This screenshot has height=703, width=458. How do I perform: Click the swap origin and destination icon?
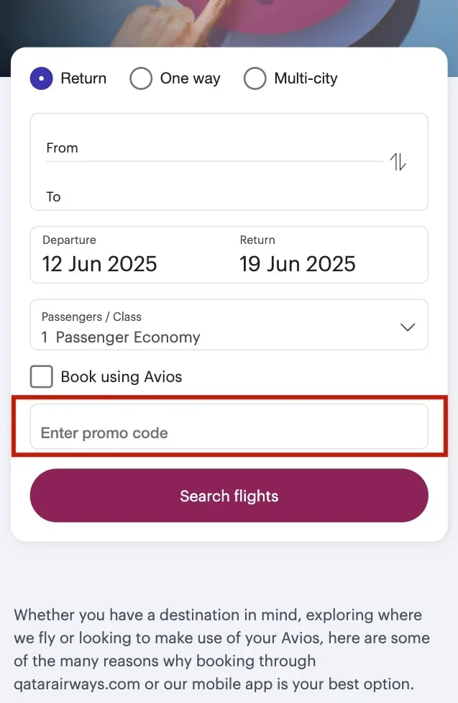coord(397,162)
